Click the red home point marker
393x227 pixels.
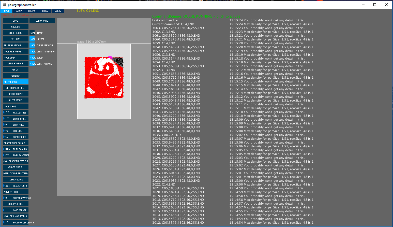pyautogui.click(x=85, y=97)
